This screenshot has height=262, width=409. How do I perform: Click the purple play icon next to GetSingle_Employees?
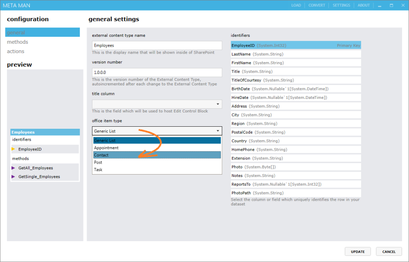click(13, 177)
